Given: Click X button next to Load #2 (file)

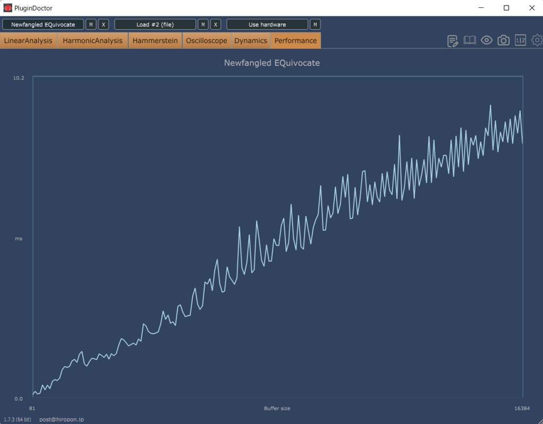Looking at the screenshot, I should [x=215, y=24].
